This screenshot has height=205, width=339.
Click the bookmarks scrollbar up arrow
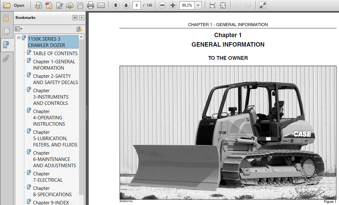[x=81, y=37]
